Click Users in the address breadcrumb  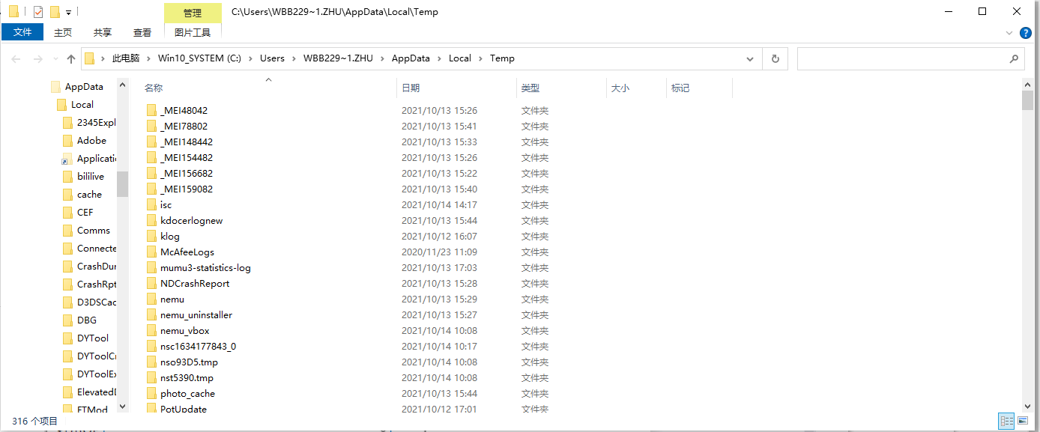click(x=272, y=58)
